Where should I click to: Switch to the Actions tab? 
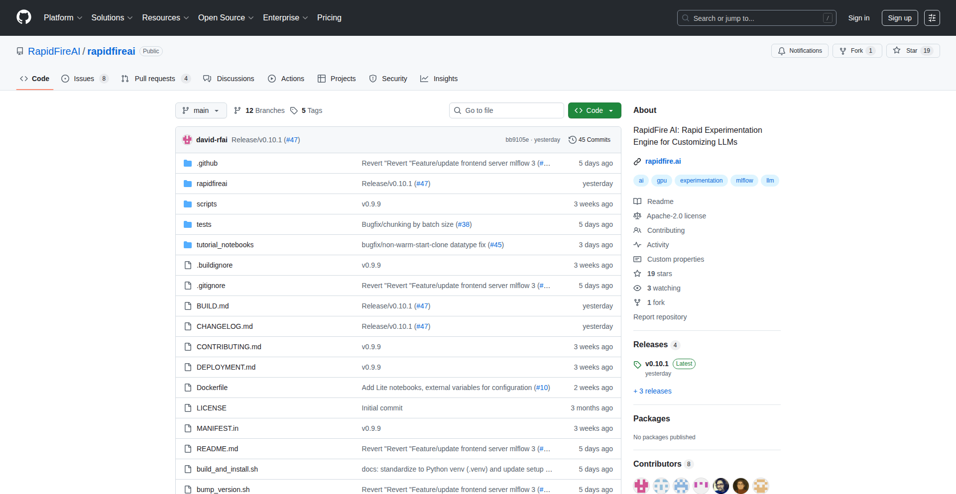(x=286, y=79)
